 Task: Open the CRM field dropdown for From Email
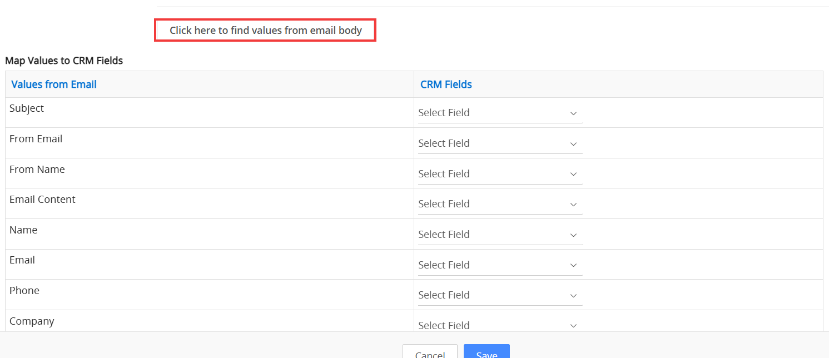coord(499,143)
